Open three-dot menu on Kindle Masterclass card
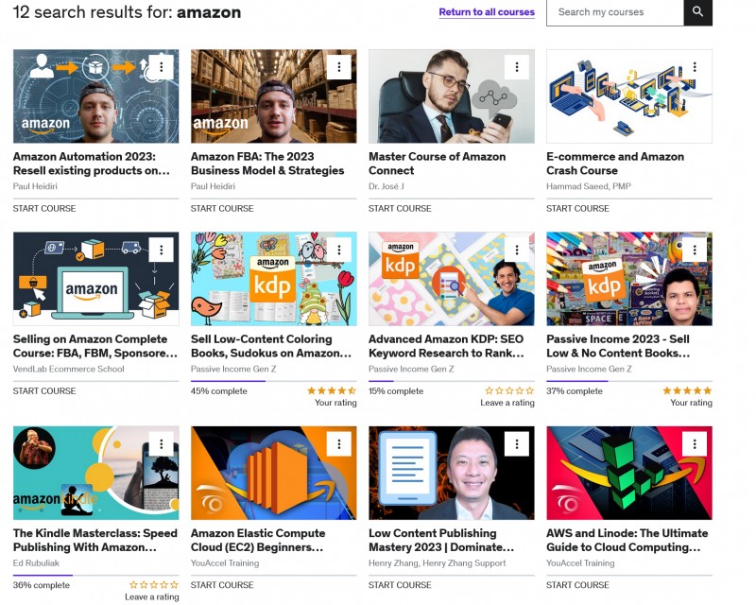The height and width of the screenshot is (605, 756). click(x=161, y=443)
